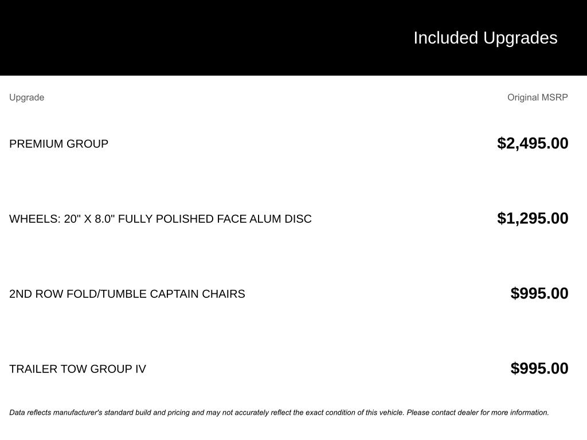Click the word 'MSRP' in column header

tap(555, 97)
